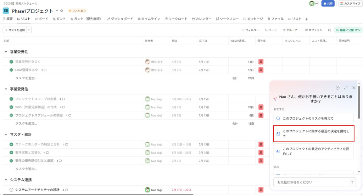Open the グループ options

[x=290, y=30]
